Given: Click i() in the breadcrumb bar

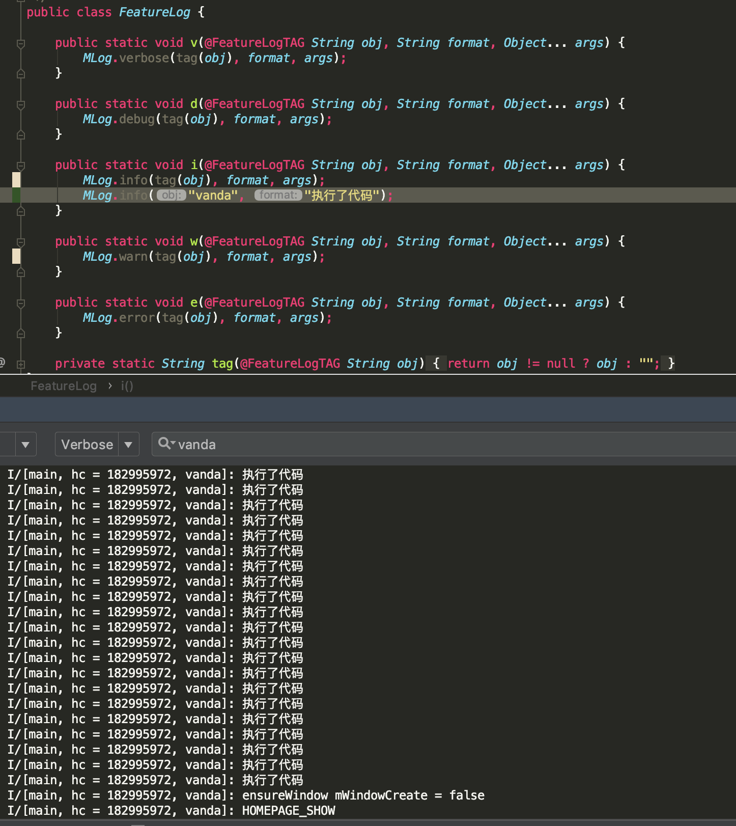Looking at the screenshot, I should pos(127,386).
